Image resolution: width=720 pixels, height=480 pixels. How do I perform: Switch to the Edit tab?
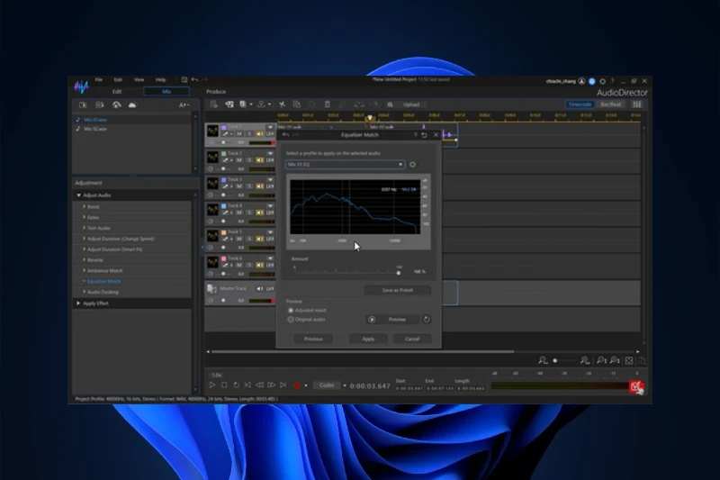click(117, 91)
